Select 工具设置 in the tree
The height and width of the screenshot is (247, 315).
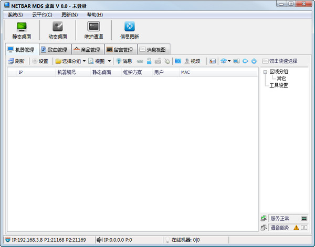pyautogui.click(x=278, y=85)
